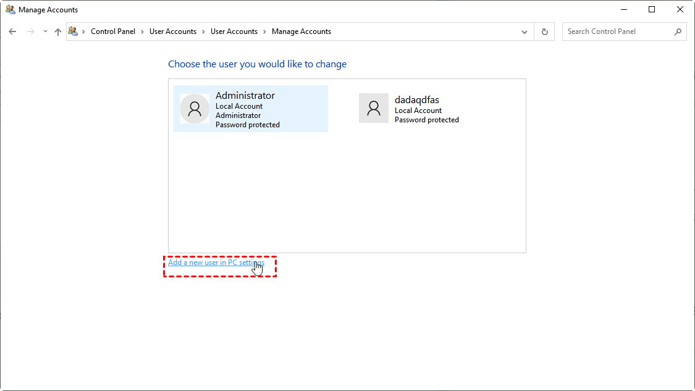
Task: Open the Administrator account name
Action: (x=245, y=96)
